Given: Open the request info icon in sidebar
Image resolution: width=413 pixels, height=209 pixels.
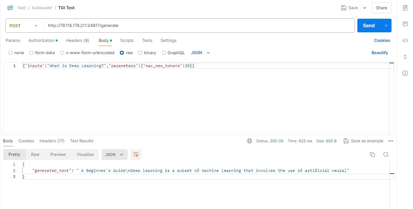Looking at the screenshot, I should 405,73.
